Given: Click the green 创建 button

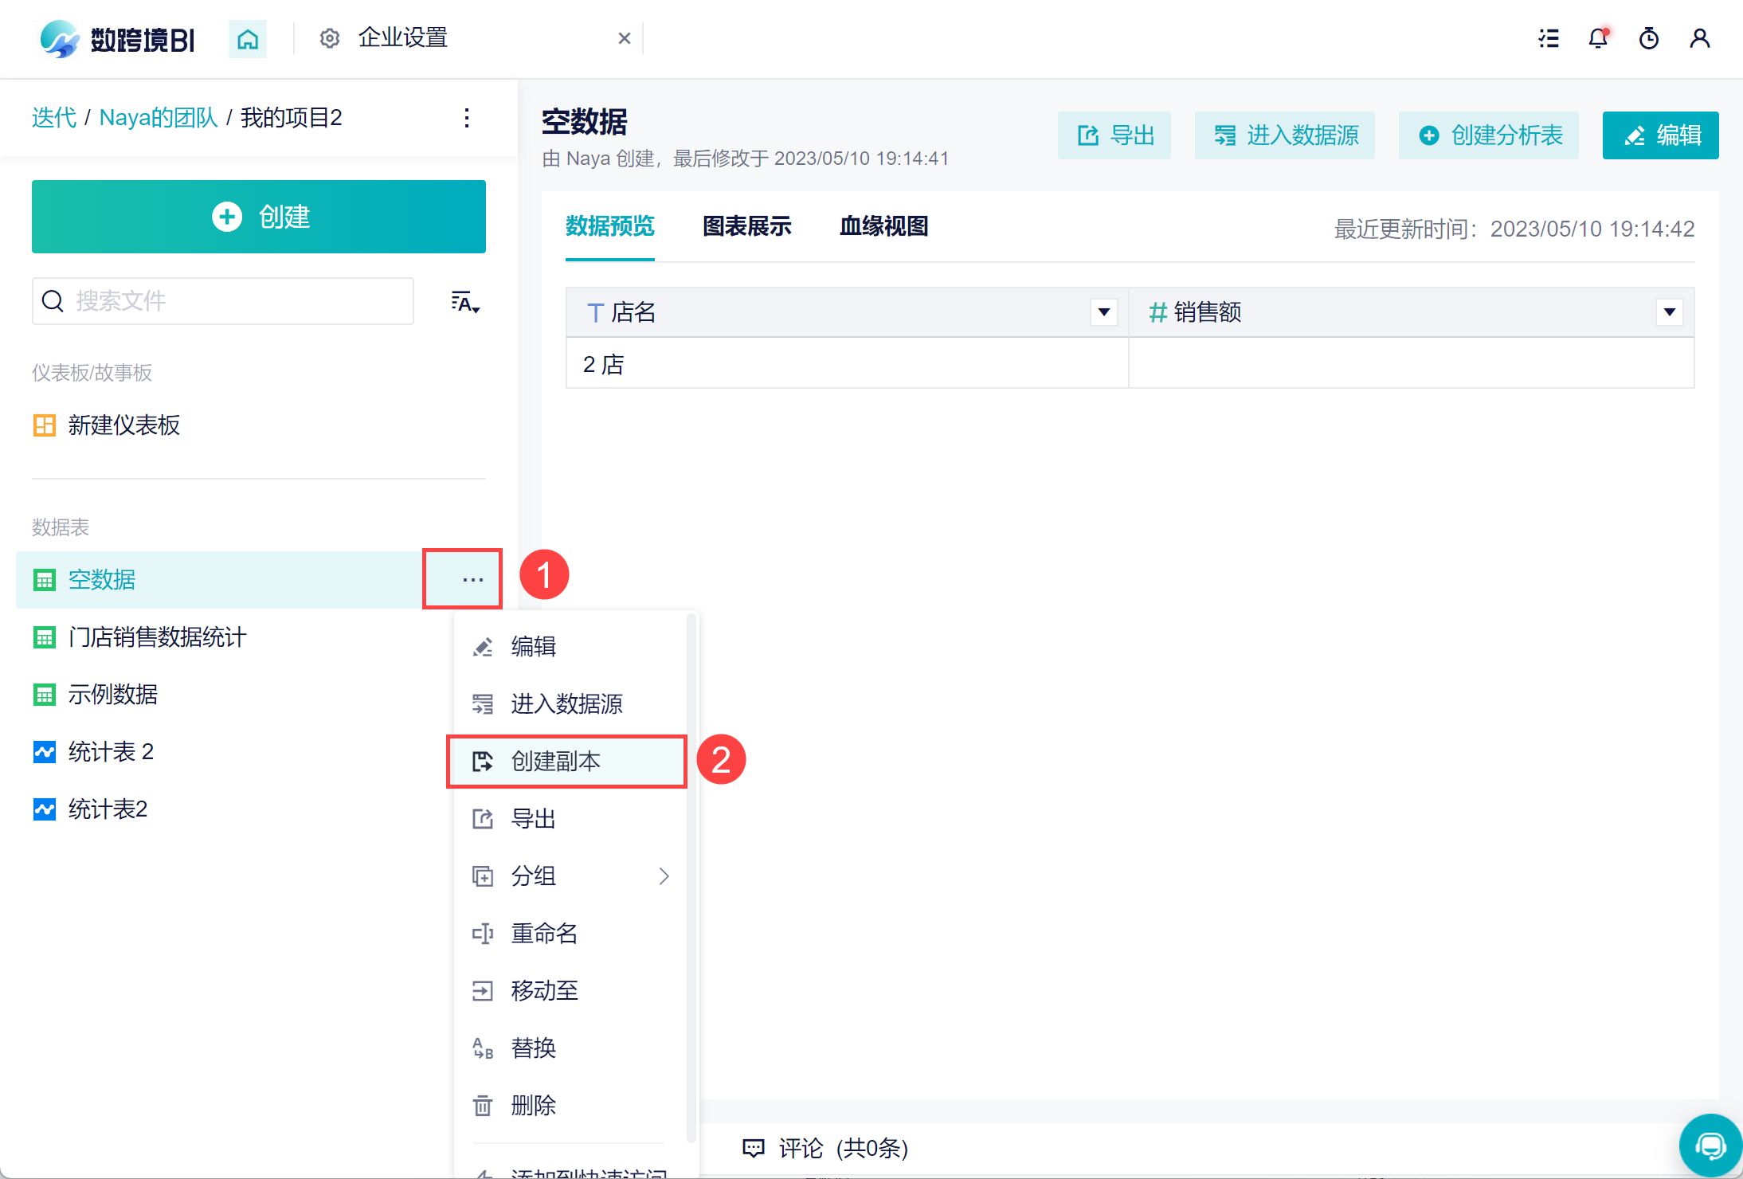Looking at the screenshot, I should [259, 217].
